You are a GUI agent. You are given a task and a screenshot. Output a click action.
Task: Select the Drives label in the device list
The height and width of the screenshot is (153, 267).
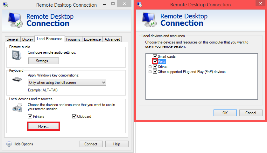162,67
